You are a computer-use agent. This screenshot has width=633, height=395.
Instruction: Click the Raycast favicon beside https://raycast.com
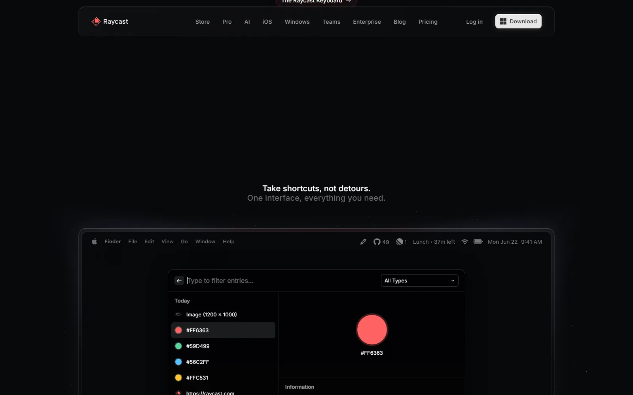(x=178, y=393)
